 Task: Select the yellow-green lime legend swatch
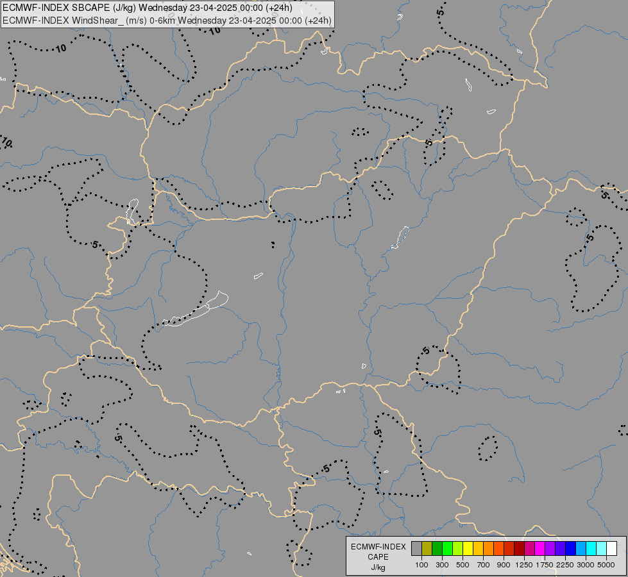[x=458, y=548]
